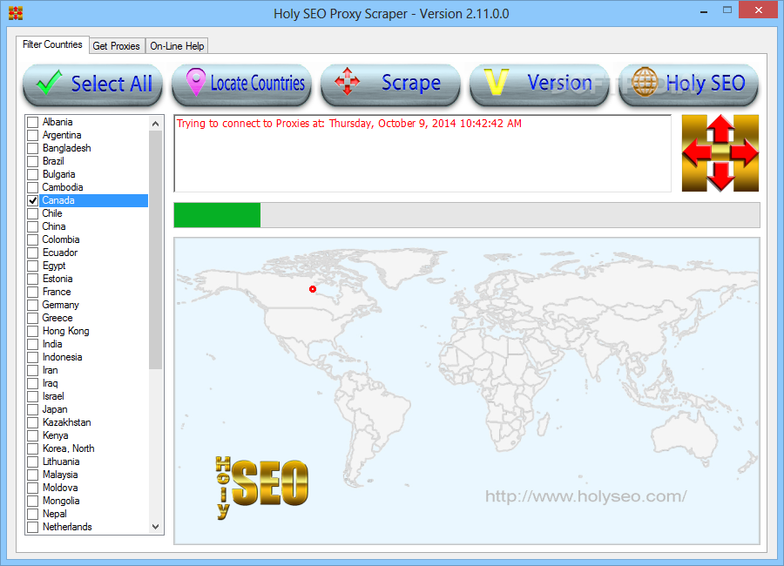Start scraping with the Scrape button label
The width and height of the screenshot is (784, 566).
tap(411, 83)
